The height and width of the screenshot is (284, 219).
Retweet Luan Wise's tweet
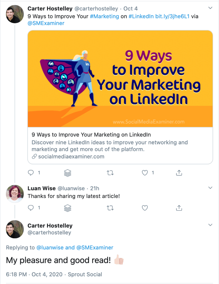tap(110, 208)
